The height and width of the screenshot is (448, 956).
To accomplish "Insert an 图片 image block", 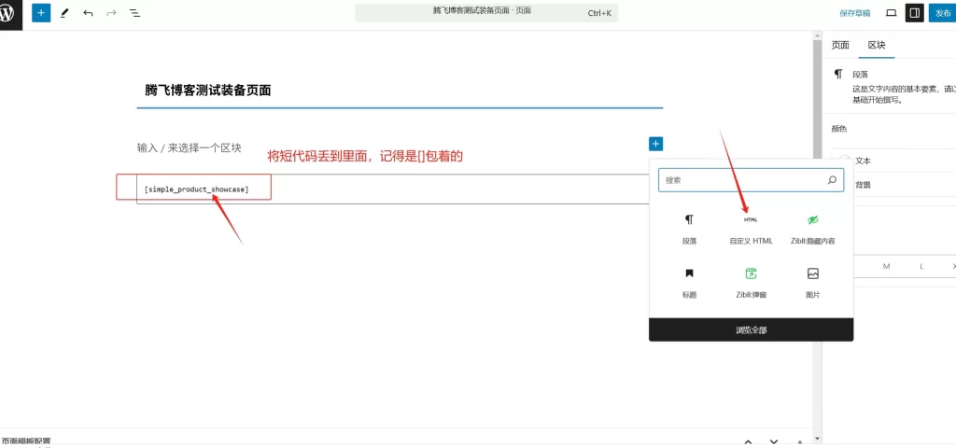I will click(x=813, y=282).
